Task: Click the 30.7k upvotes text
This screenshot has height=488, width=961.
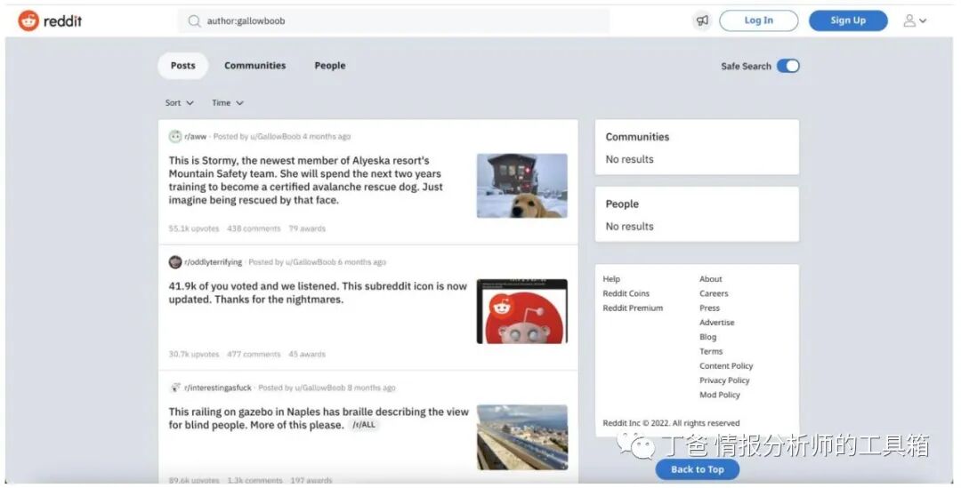Action: point(194,354)
